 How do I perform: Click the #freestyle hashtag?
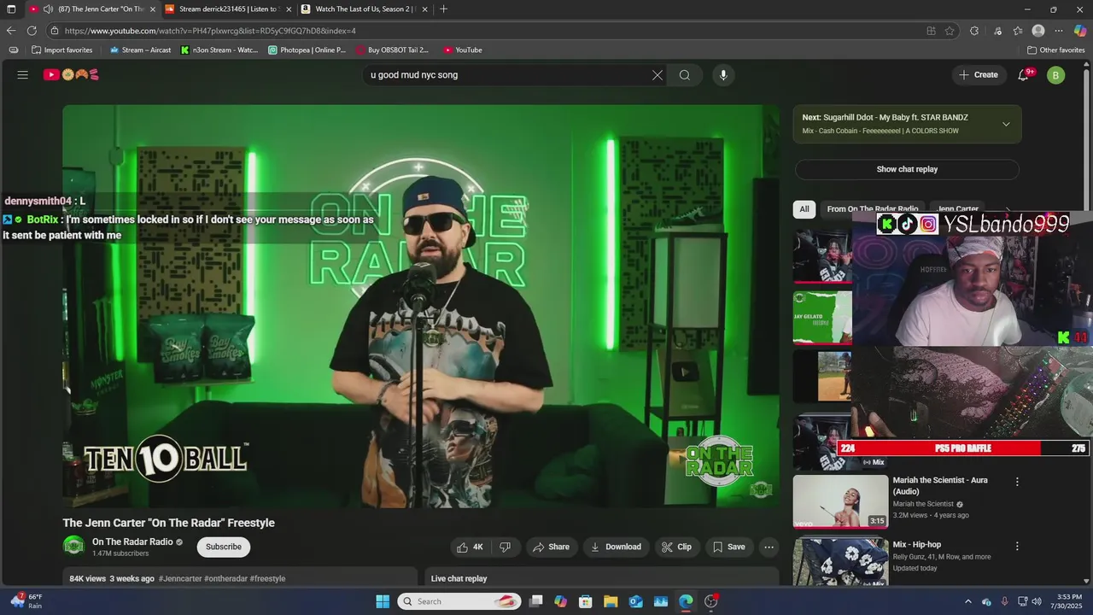[267, 578]
